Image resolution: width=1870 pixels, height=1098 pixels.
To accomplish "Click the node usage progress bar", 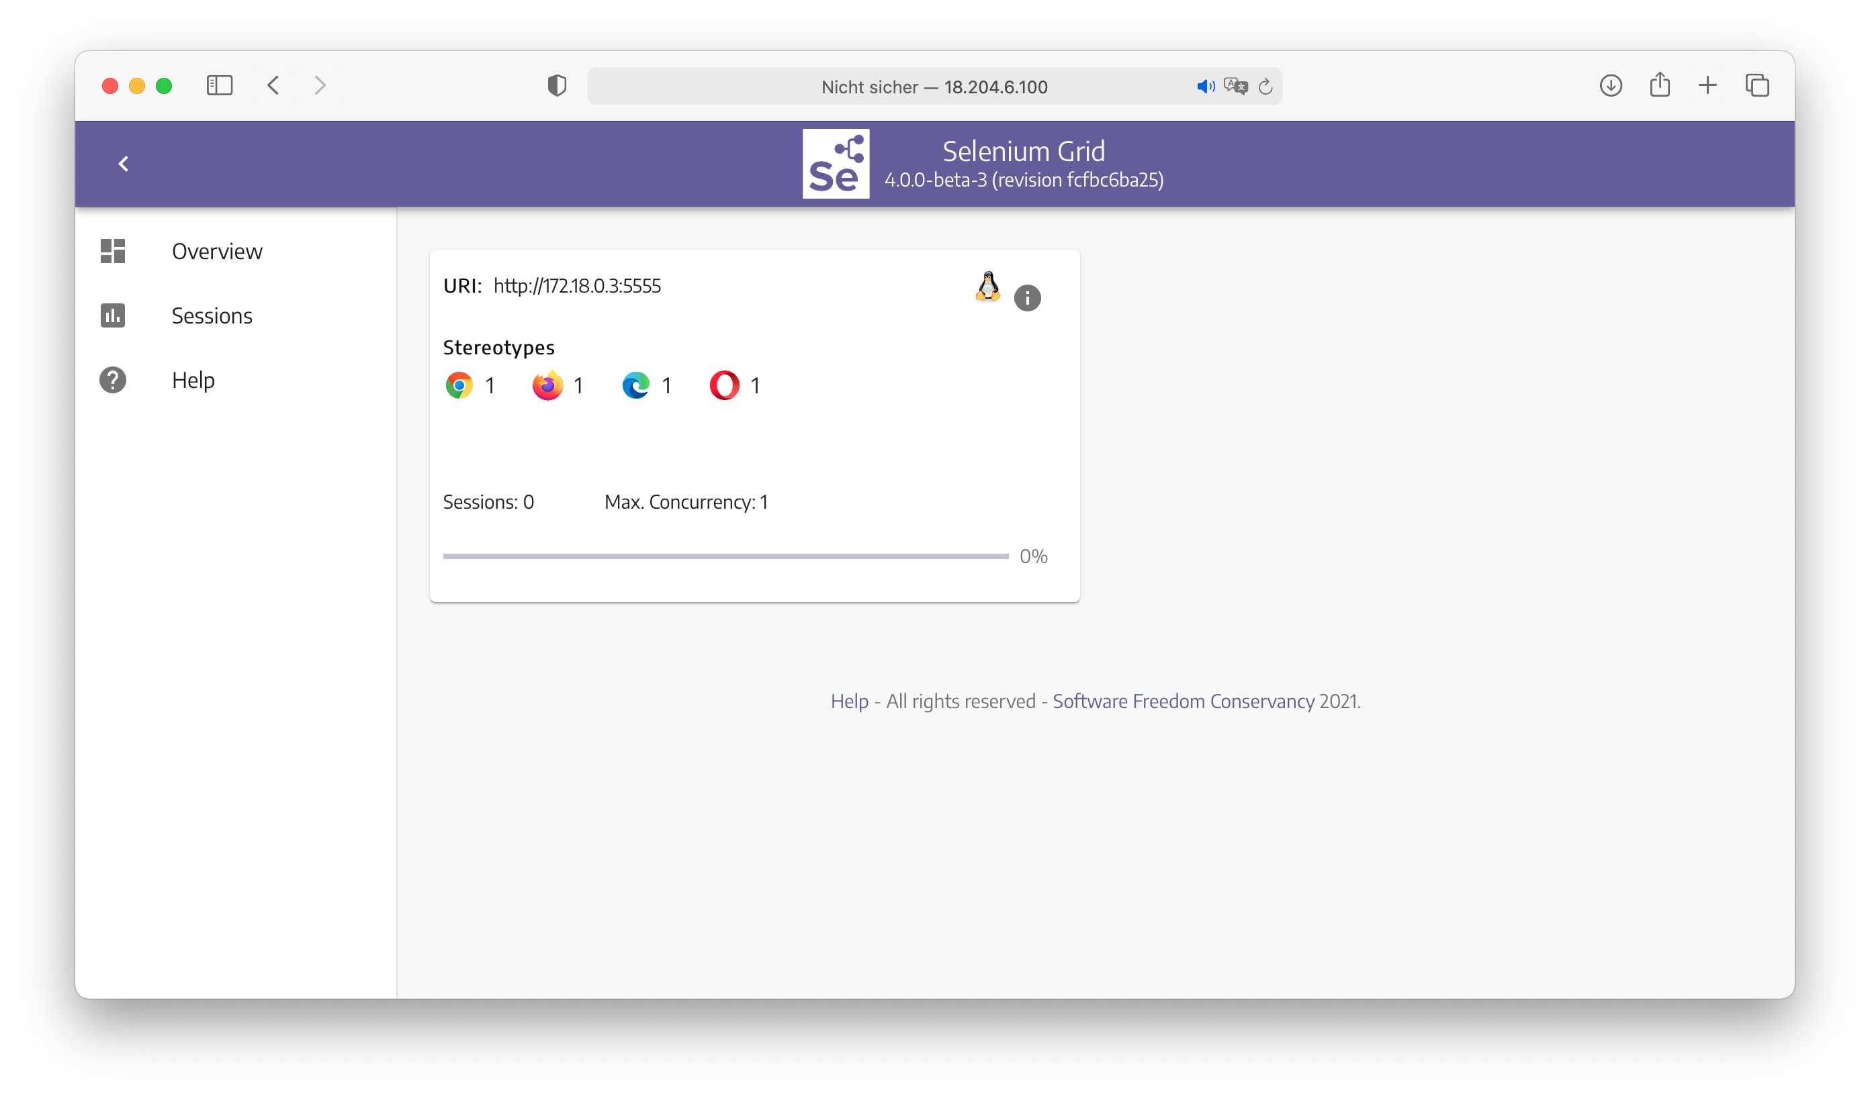I will [x=725, y=556].
